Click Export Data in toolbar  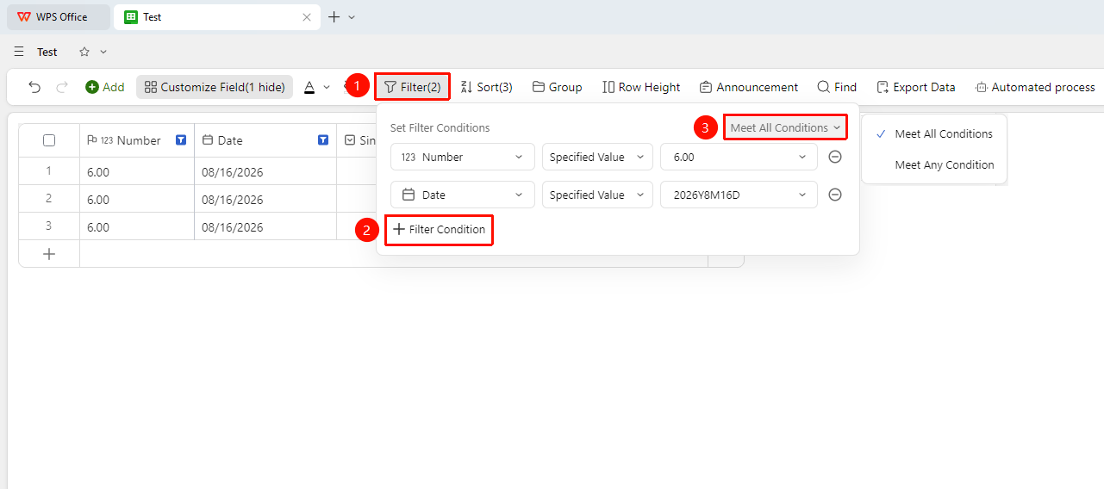(915, 87)
